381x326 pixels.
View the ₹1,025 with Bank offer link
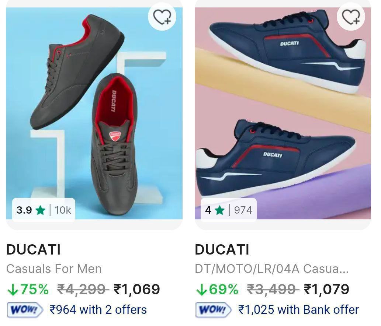[x=298, y=310]
